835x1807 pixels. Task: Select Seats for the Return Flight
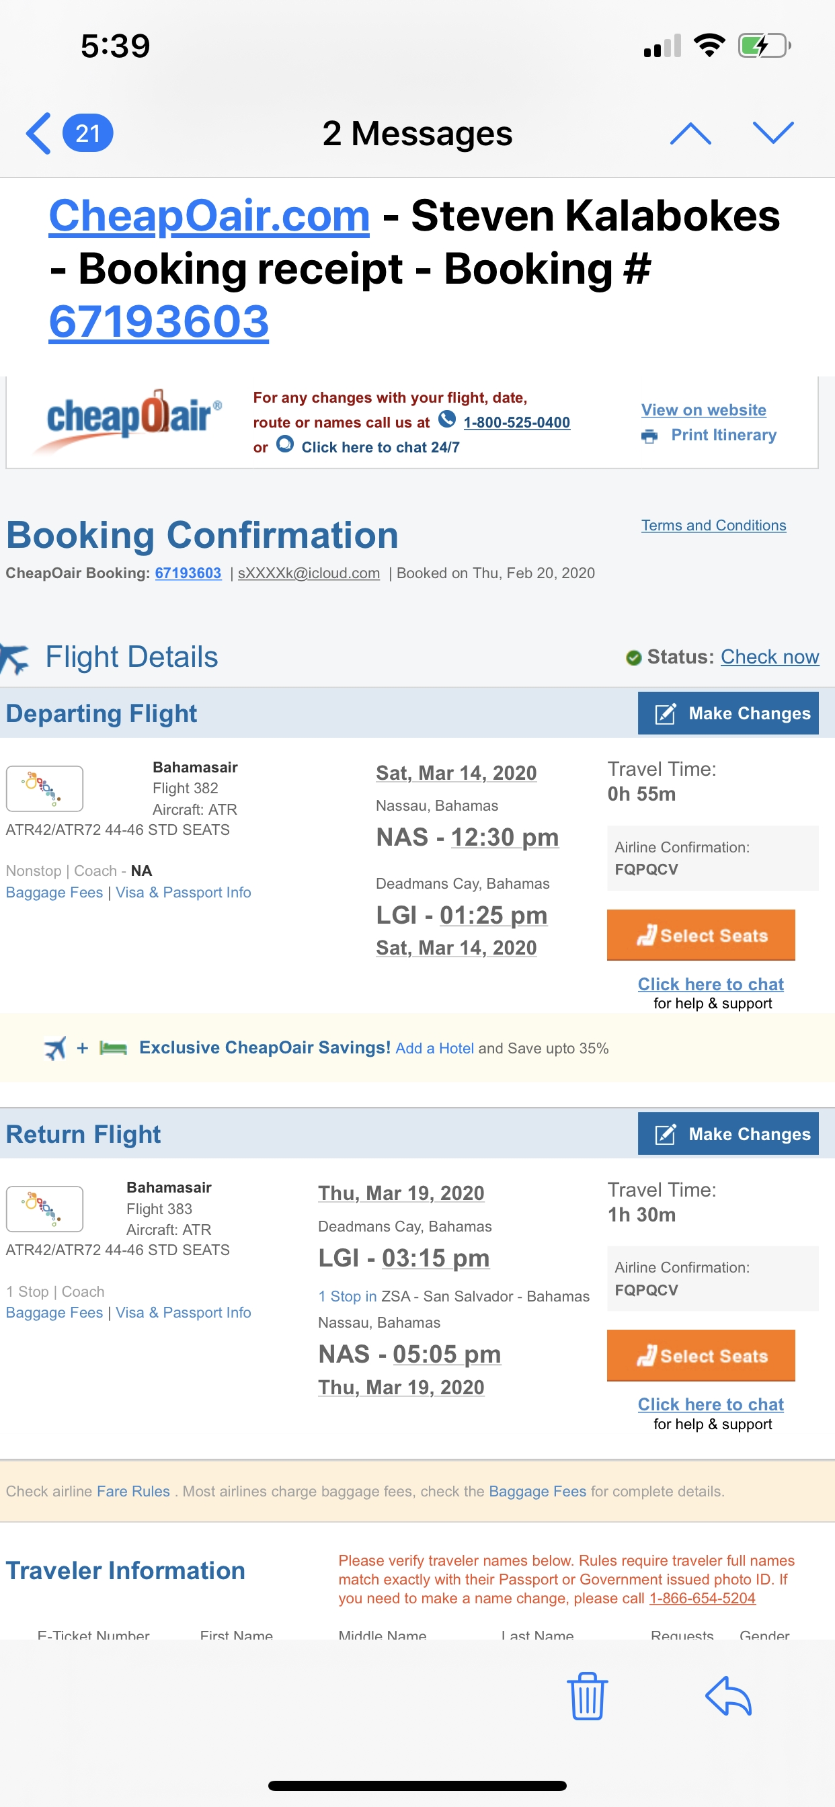(701, 1355)
